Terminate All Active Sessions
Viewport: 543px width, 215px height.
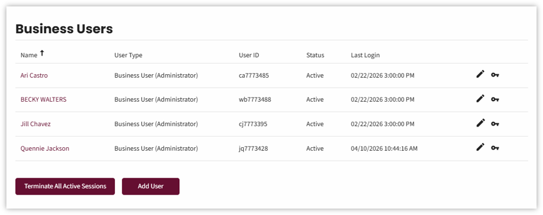coord(65,186)
